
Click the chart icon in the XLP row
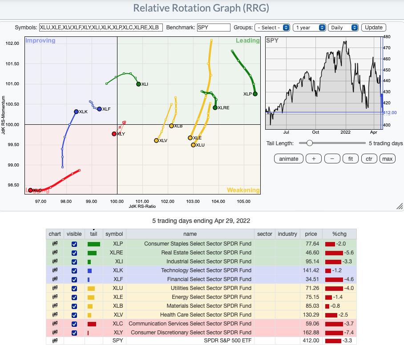click(55, 244)
